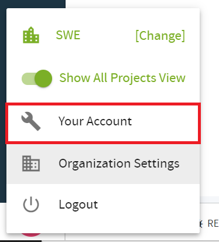219x242 pixels.
Task: Click the white page area right of the menu
Action: coord(210,98)
